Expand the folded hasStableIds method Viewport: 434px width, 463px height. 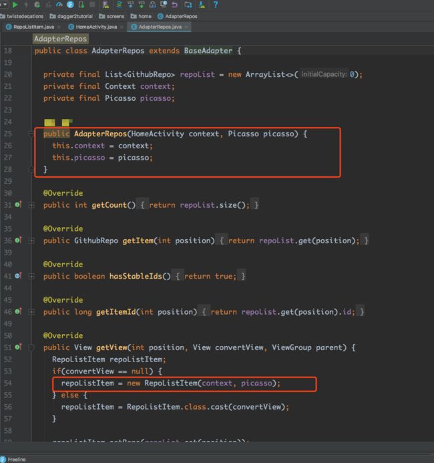coord(31,277)
